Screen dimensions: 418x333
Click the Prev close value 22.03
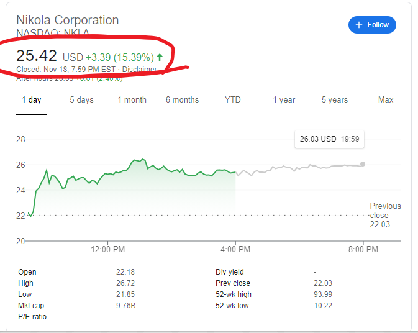pos(323,283)
